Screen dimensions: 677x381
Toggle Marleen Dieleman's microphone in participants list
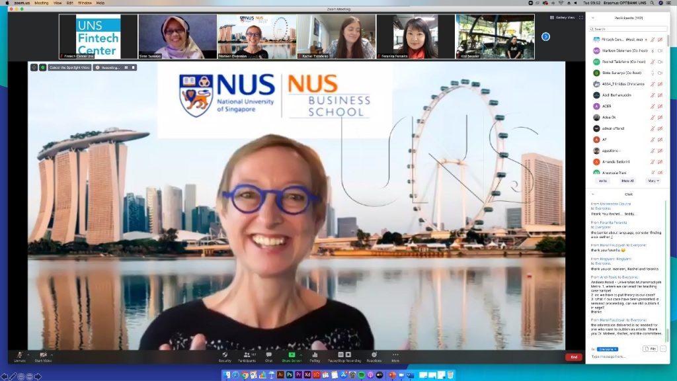click(653, 50)
